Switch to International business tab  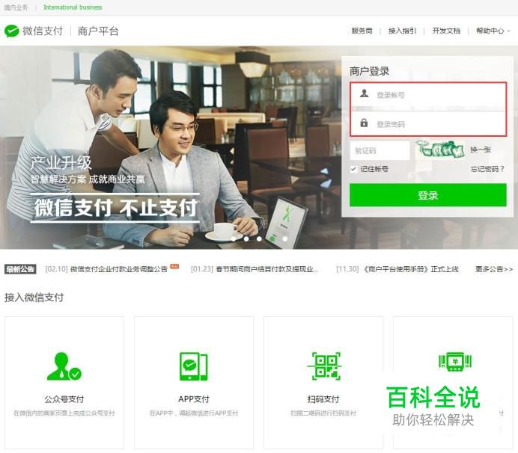[x=73, y=7]
